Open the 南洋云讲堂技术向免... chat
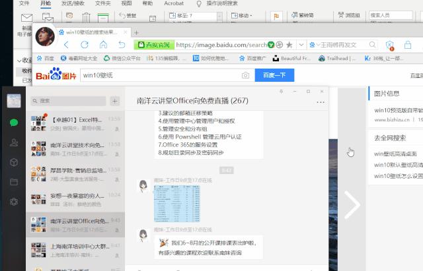423x271 pixels. tap(75, 149)
